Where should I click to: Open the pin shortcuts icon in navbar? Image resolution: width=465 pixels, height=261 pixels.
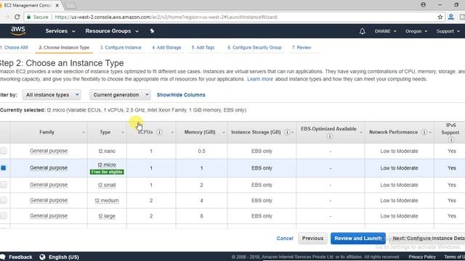[x=152, y=30]
